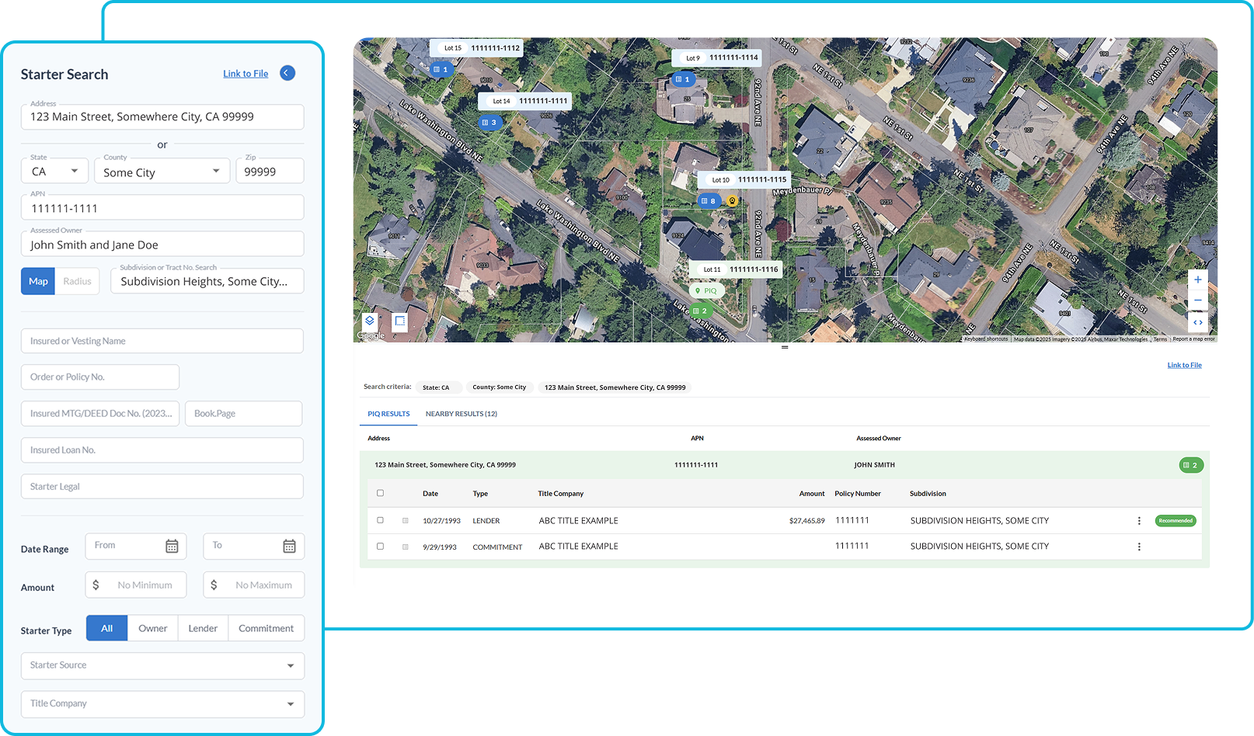
Task: Activate the map area selection tool
Action: (400, 321)
